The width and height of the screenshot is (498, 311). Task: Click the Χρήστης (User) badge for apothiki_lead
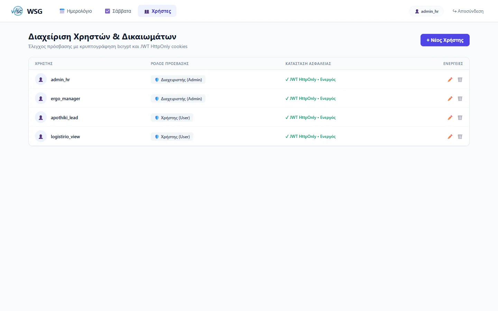point(172,117)
